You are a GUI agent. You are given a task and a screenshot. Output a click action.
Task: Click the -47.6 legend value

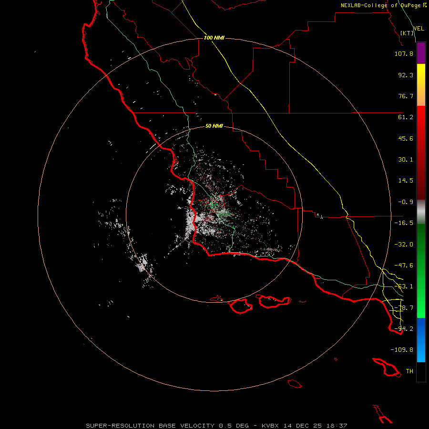[404, 266]
